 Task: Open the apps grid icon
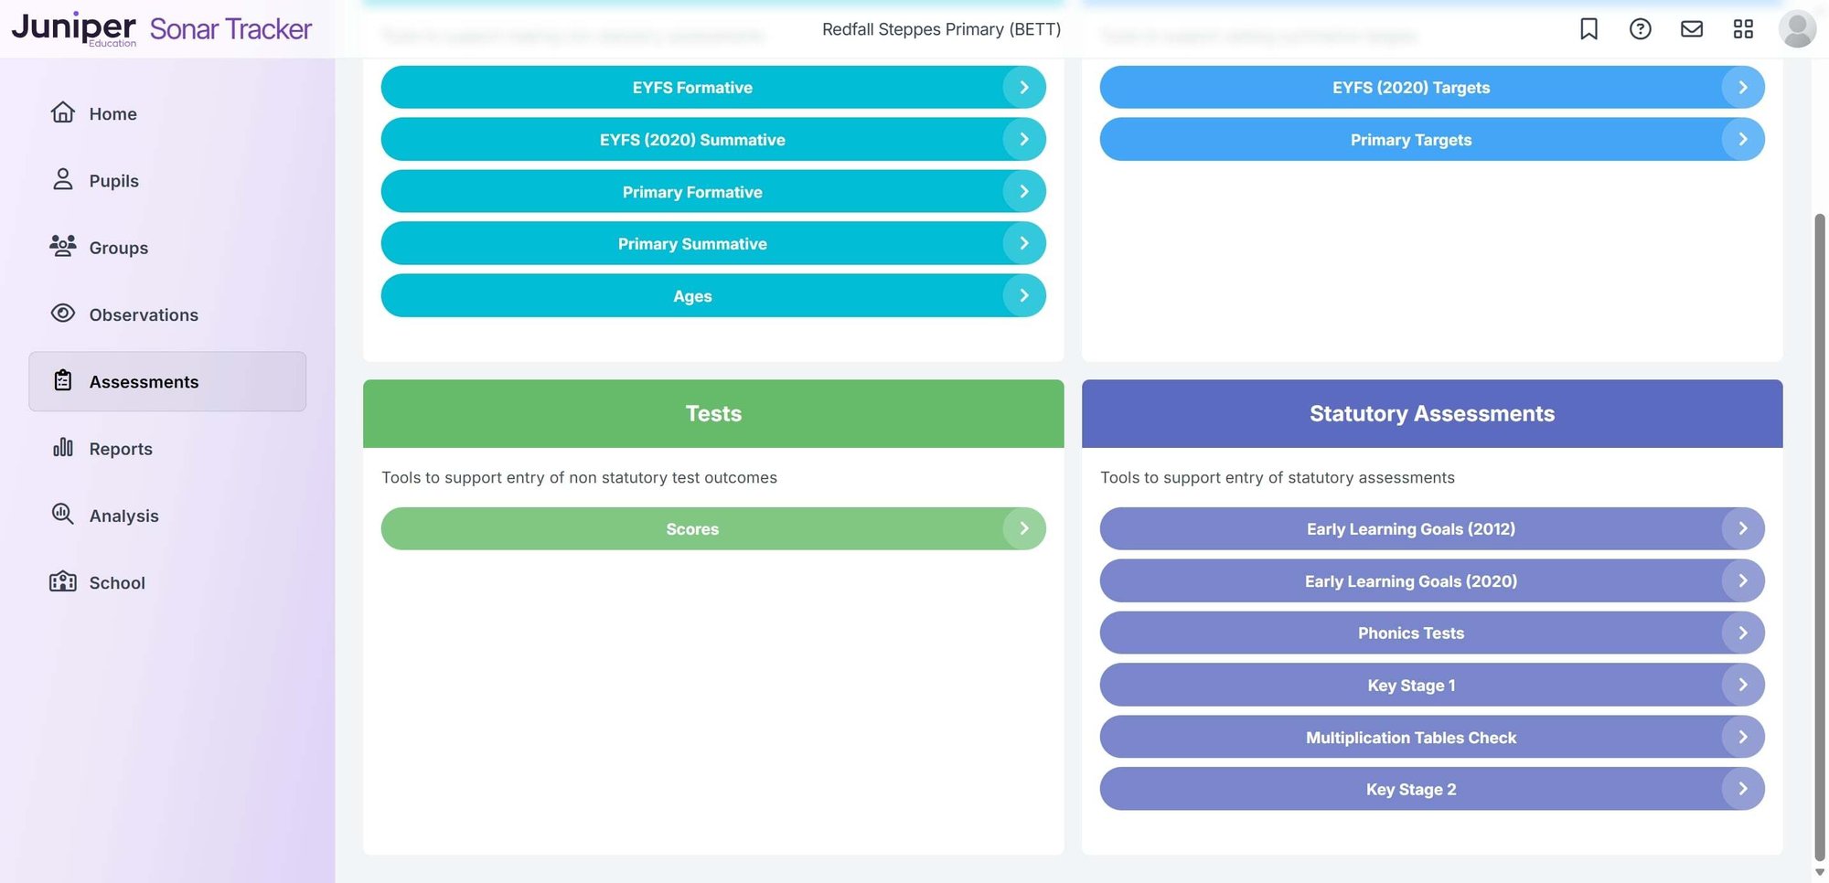click(1743, 28)
